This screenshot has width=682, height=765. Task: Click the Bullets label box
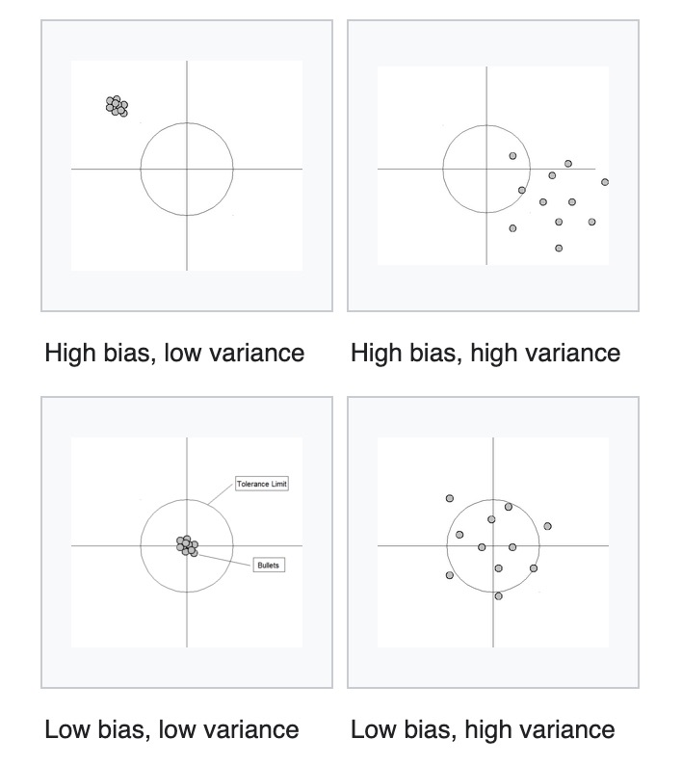point(269,565)
